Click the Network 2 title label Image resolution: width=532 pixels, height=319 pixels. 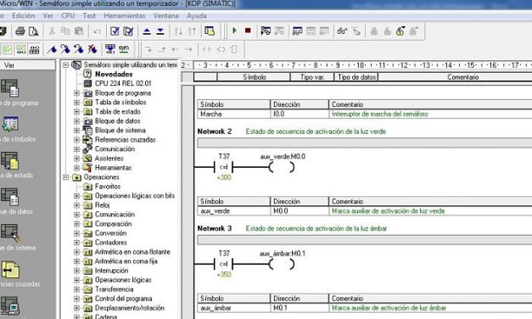click(x=215, y=132)
